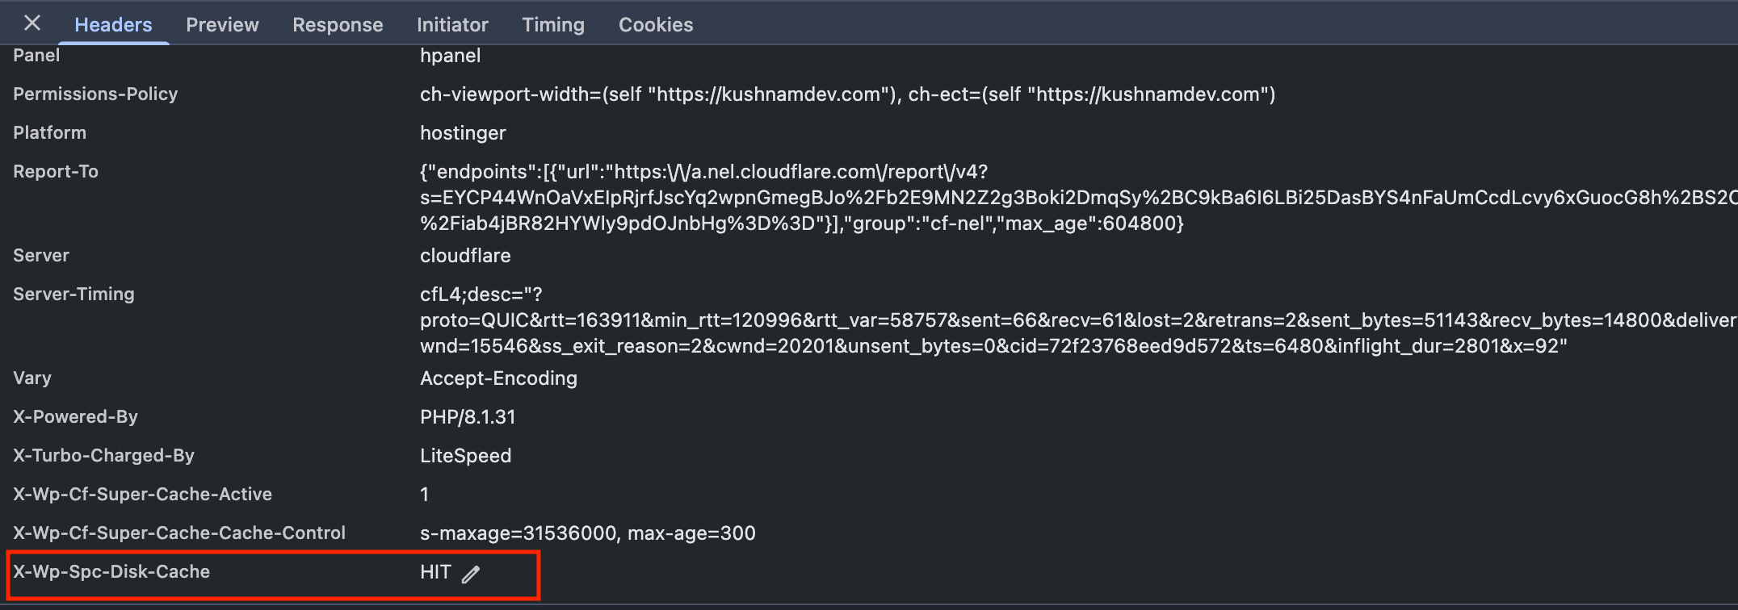Click the cloudflare Server value
Viewport: 1738px width, 610px height.
pos(465,256)
